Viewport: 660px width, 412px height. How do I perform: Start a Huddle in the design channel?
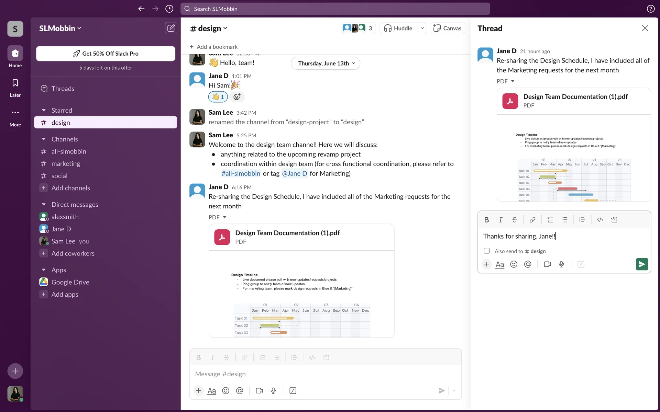click(x=398, y=28)
